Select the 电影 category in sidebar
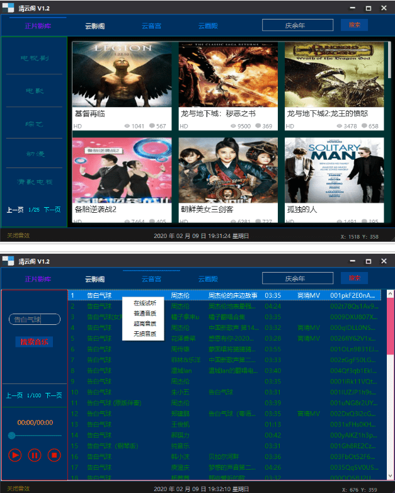 34,91
